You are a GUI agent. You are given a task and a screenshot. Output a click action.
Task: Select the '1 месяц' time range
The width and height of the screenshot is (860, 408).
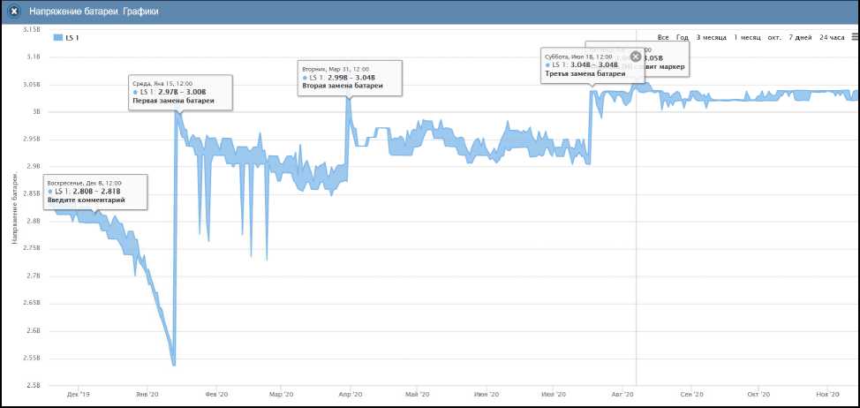747,37
